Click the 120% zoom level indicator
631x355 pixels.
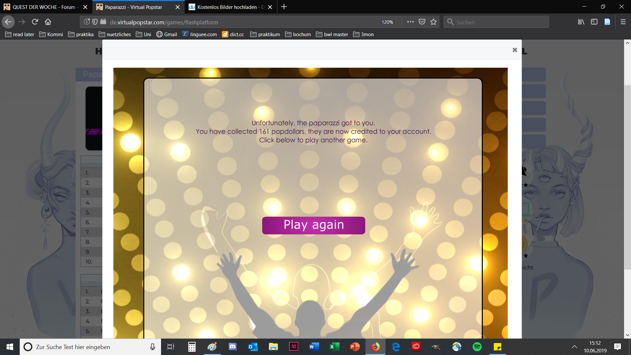[387, 22]
